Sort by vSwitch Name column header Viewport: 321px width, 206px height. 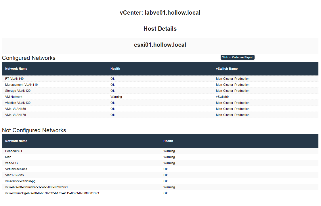[227, 69]
